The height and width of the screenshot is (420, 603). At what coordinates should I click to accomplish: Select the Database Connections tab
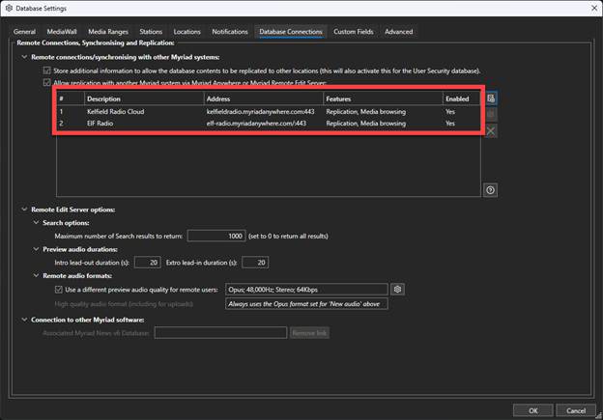(x=291, y=32)
